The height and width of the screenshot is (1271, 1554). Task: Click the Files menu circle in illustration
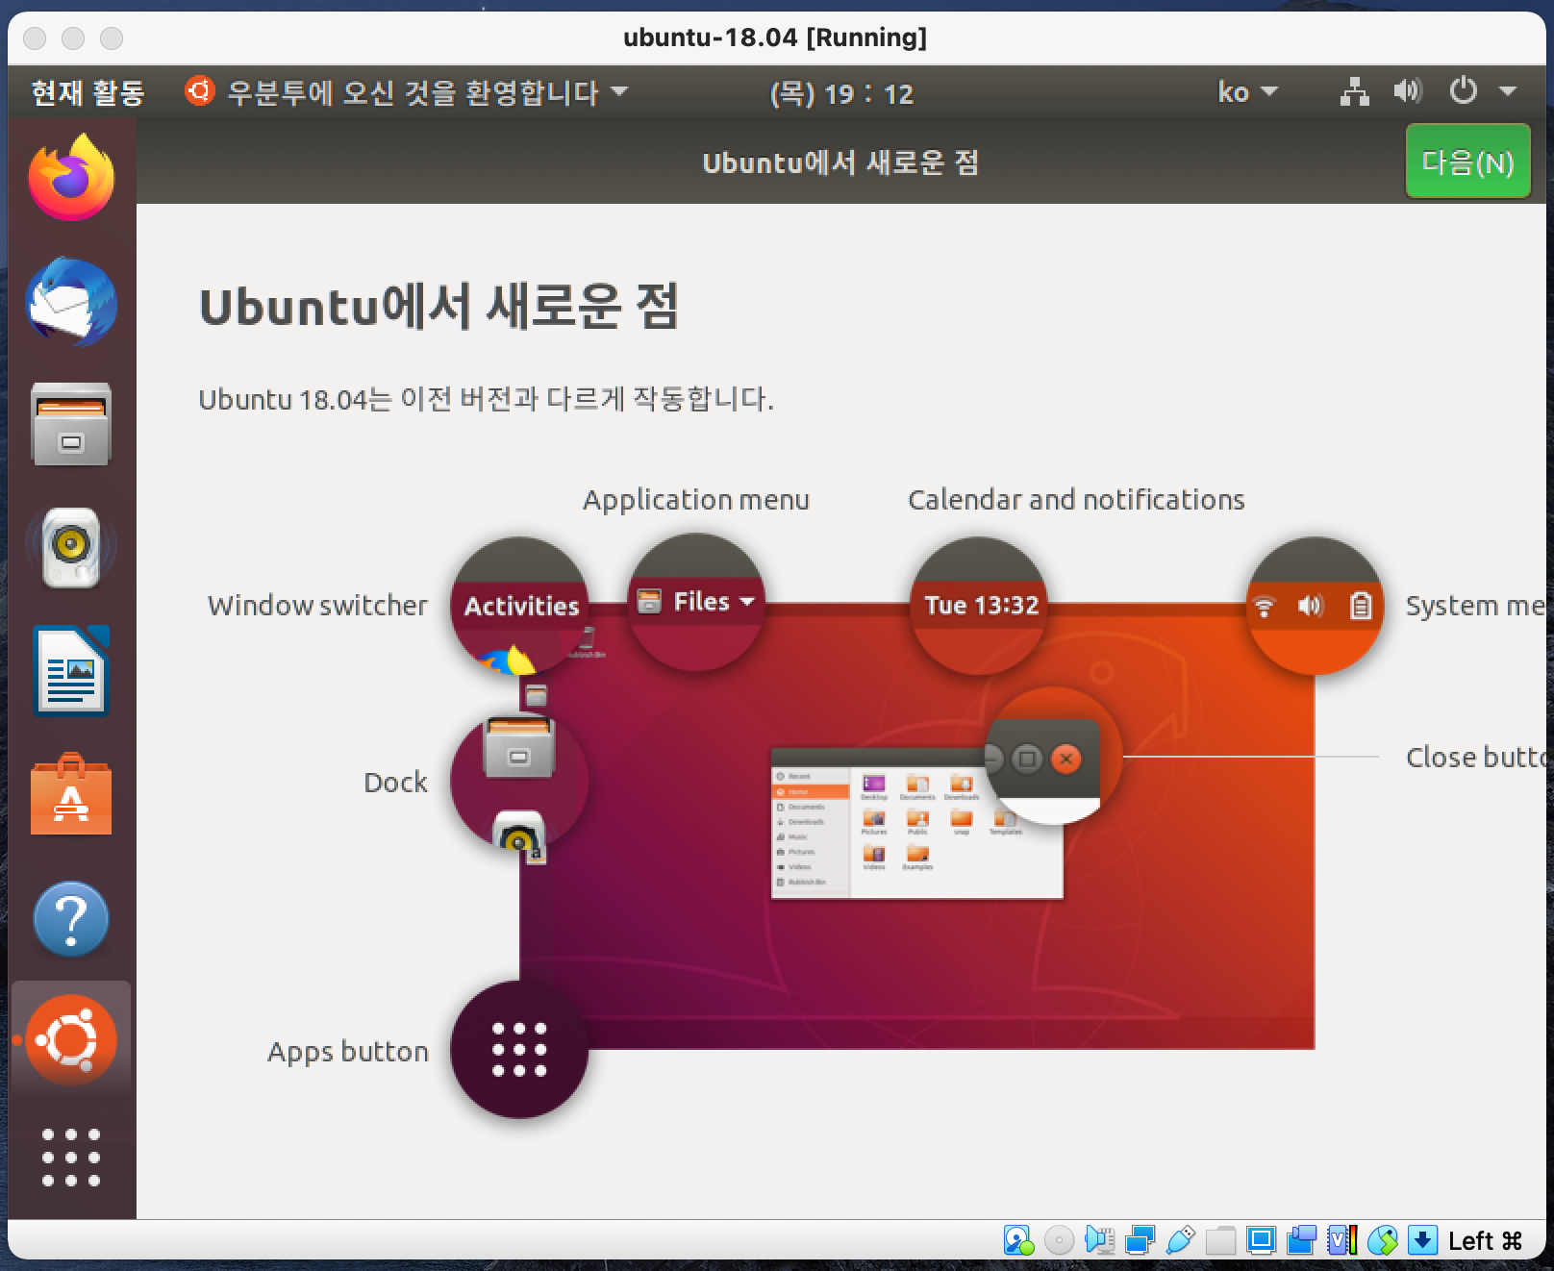tap(696, 603)
